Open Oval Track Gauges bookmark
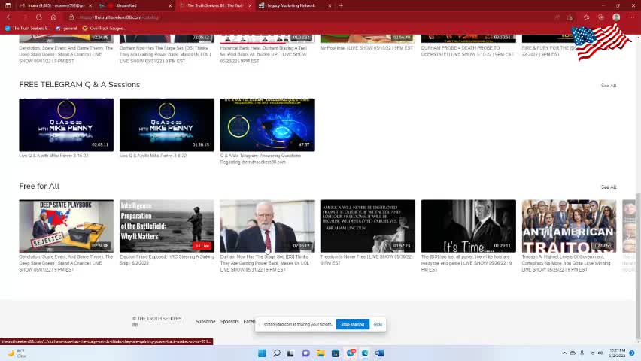Screen dimensions: 641x361 104,29
